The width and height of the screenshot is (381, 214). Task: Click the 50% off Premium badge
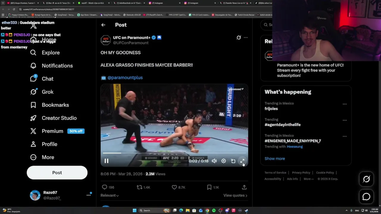click(76, 131)
